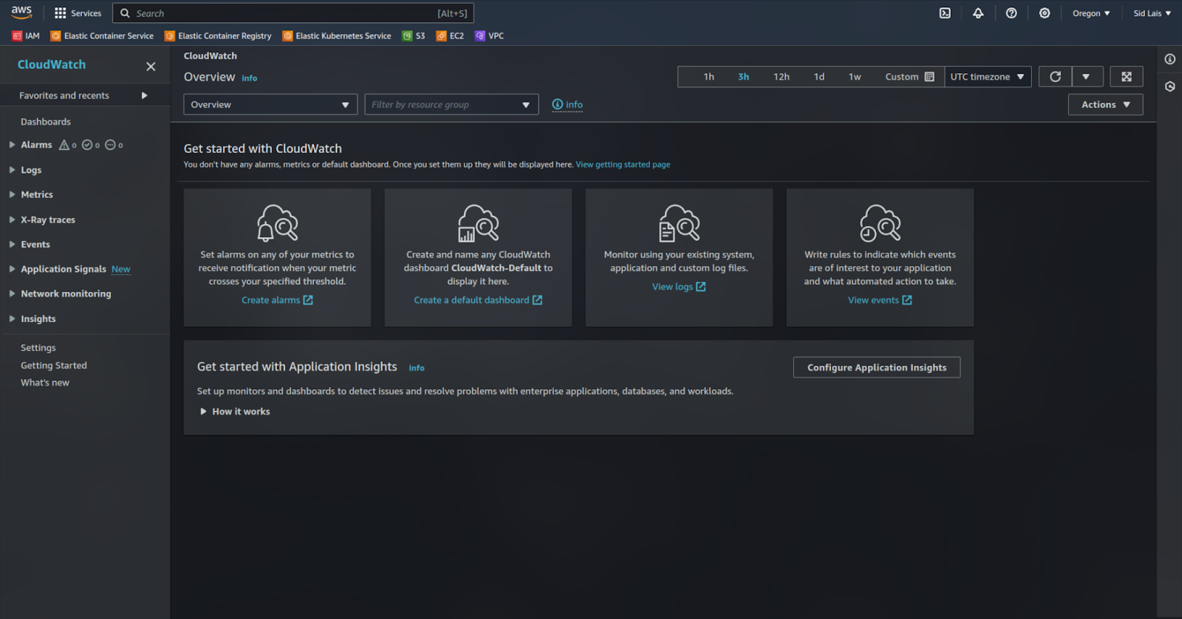Enter full screen mode
Screen dimensions: 1182x619
tap(1126, 77)
